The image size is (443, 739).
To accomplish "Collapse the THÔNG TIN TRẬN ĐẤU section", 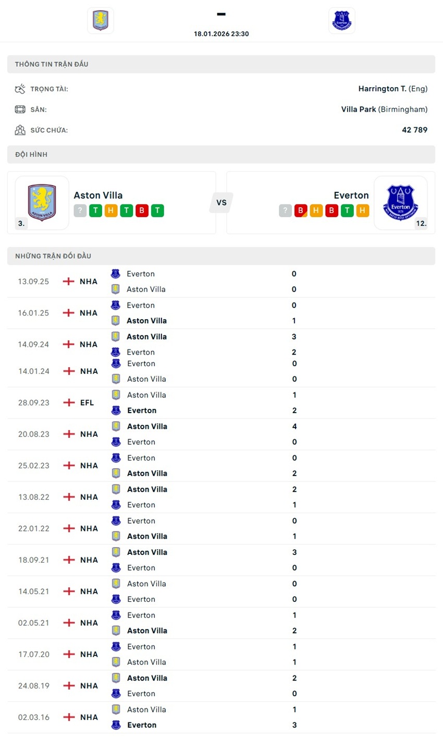I will pyautogui.click(x=221, y=64).
